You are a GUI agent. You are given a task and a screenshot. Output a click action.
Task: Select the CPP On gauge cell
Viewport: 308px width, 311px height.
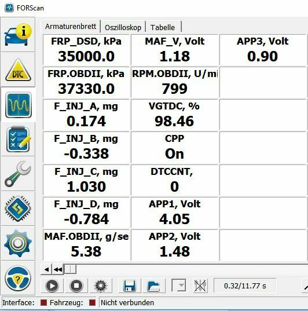coord(174,147)
